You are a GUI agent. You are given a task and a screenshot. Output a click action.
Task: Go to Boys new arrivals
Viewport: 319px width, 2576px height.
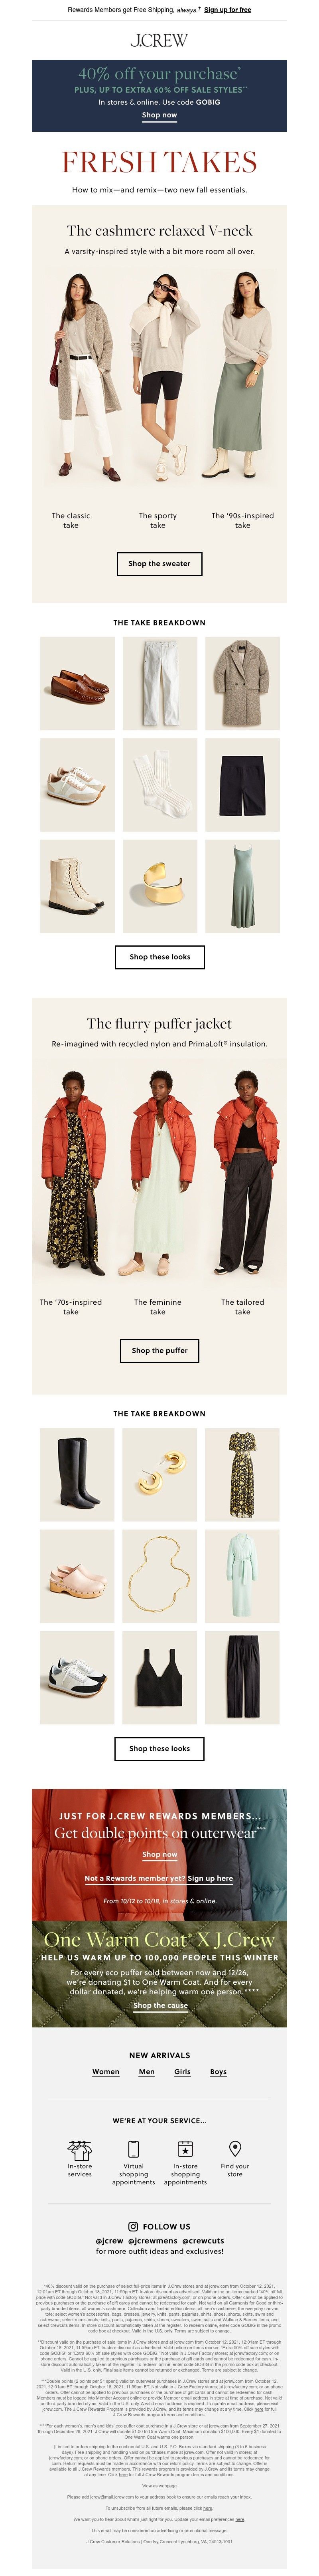tap(218, 2072)
